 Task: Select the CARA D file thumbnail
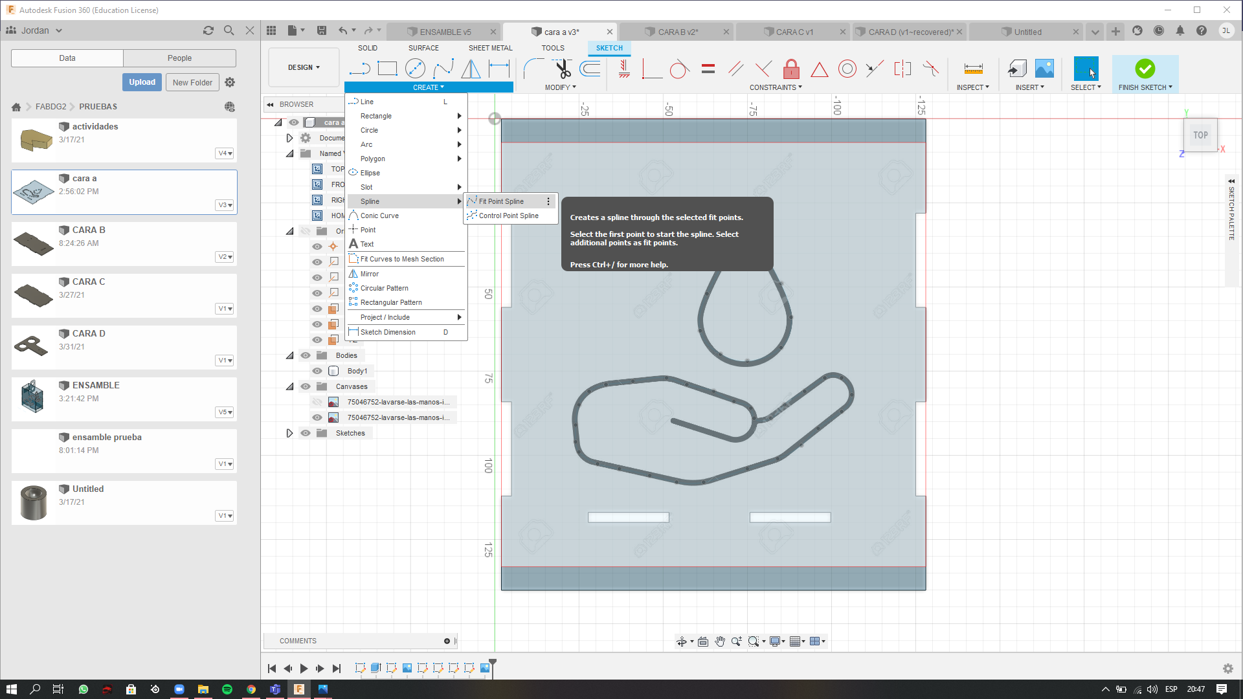click(x=34, y=346)
